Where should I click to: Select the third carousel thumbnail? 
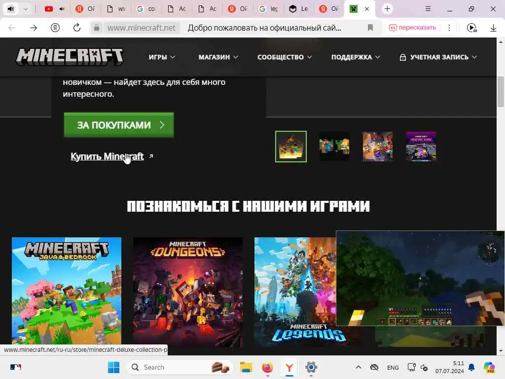point(377,147)
